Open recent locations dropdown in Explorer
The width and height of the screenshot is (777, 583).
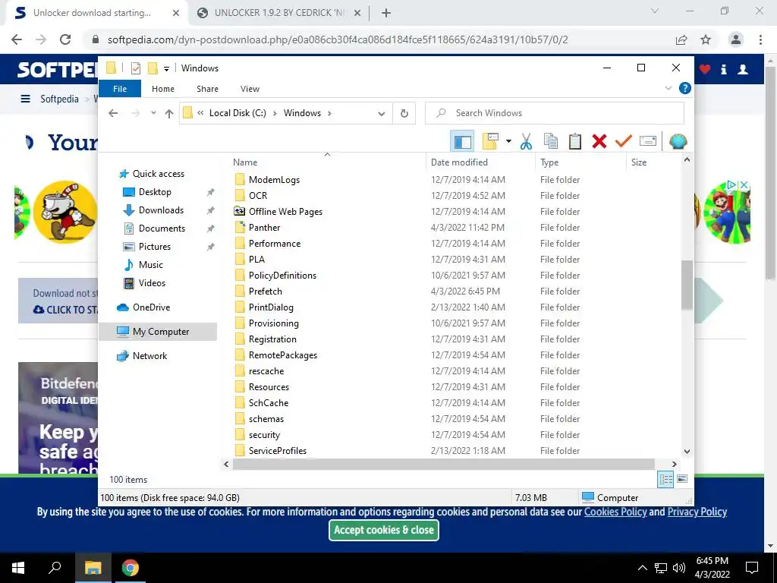click(x=153, y=113)
